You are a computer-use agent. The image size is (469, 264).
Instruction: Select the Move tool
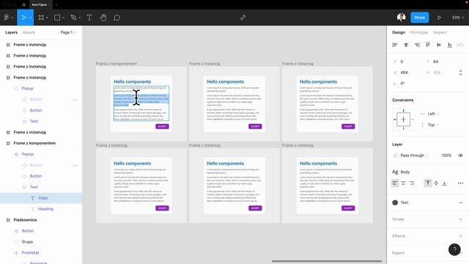23,18
